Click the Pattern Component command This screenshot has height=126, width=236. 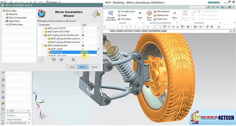(x=208, y=19)
